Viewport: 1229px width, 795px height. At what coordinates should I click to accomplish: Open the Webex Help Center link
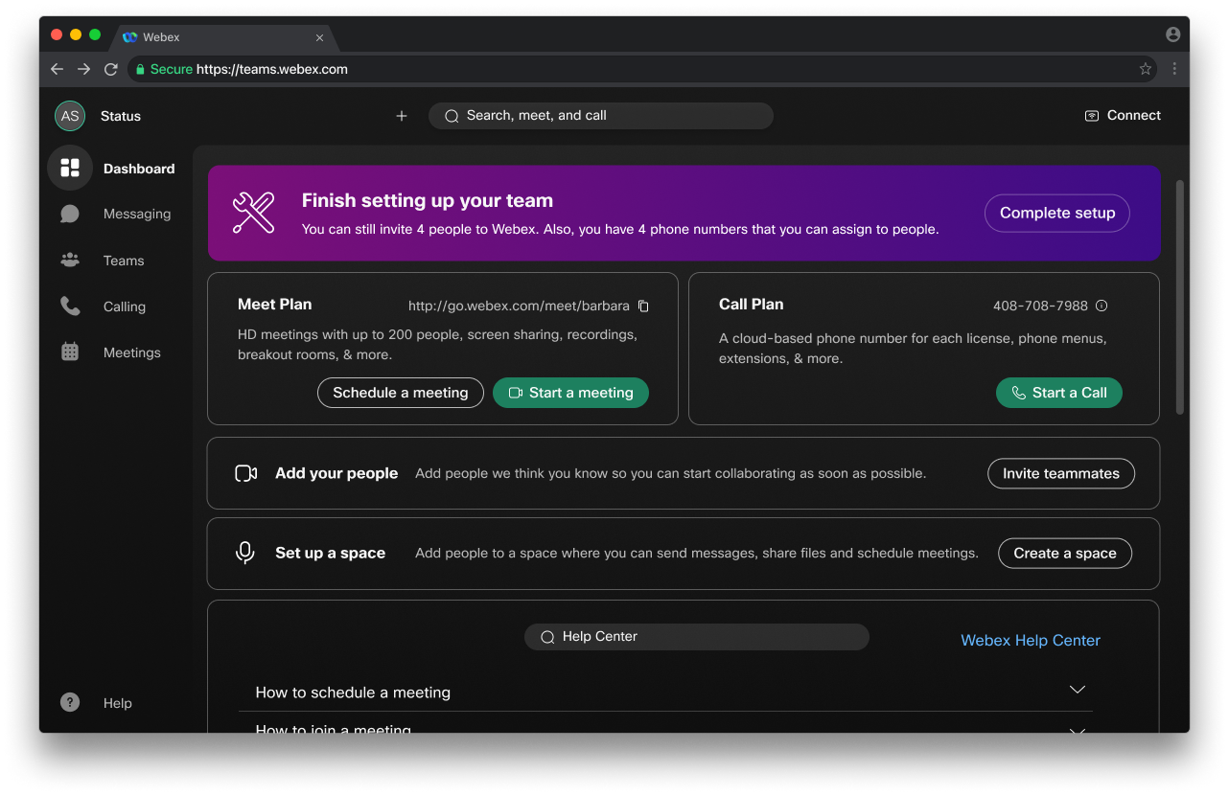coord(1031,641)
